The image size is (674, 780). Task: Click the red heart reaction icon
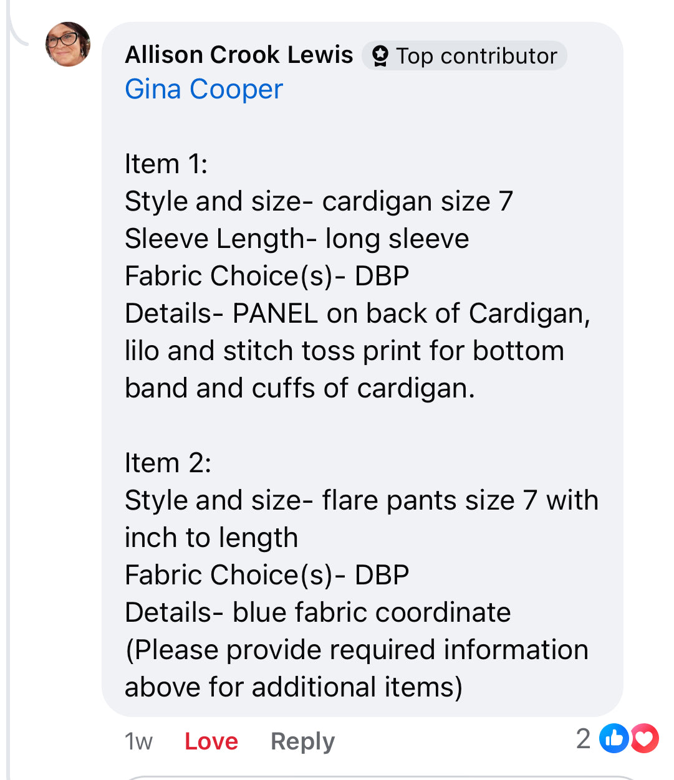coord(645,739)
